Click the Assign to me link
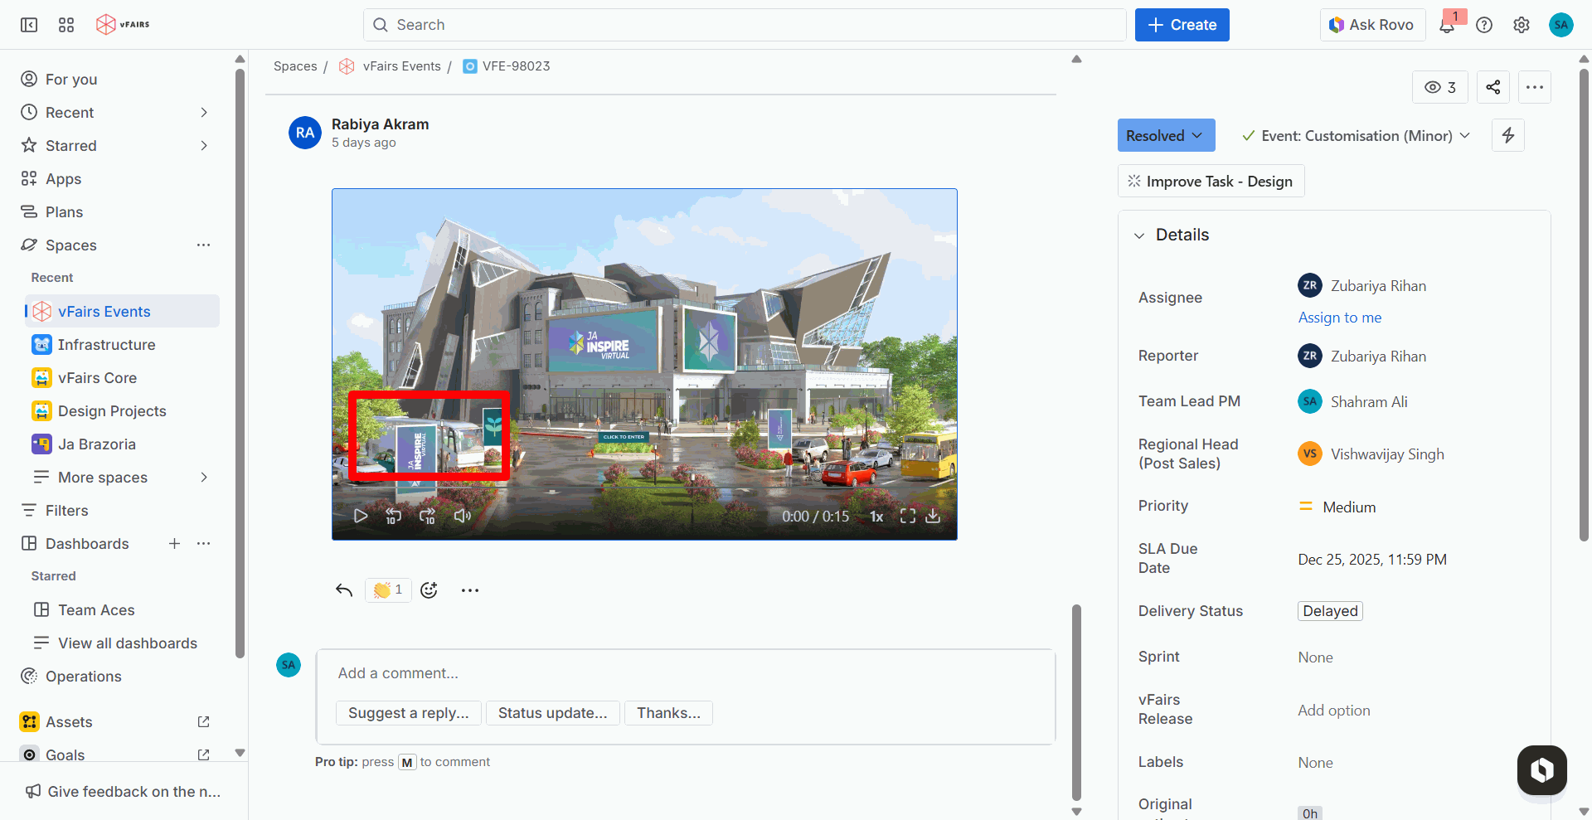 tap(1339, 318)
